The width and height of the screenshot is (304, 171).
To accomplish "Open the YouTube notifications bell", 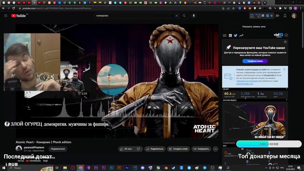I will 285,16.
